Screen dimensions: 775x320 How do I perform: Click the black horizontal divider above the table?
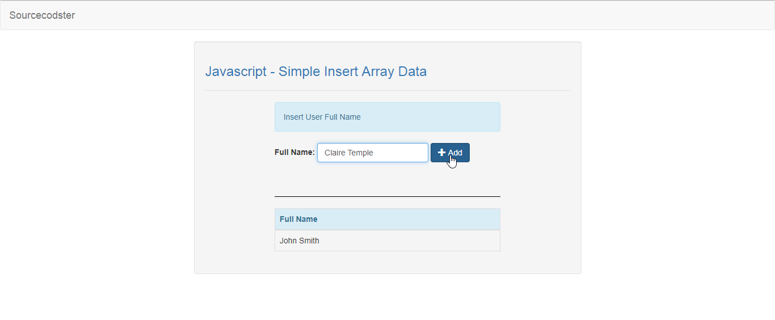[387, 196]
